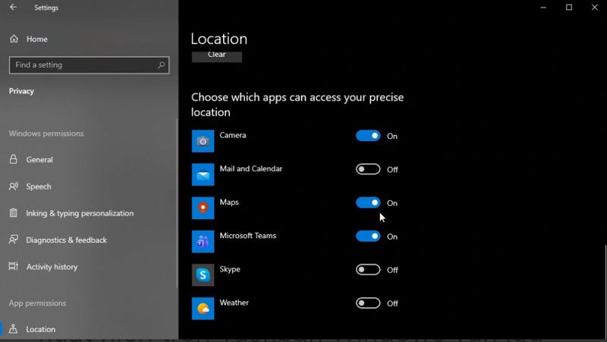The image size is (607, 342).
Task: Click the Microsoft Teams label
Action: point(248,236)
